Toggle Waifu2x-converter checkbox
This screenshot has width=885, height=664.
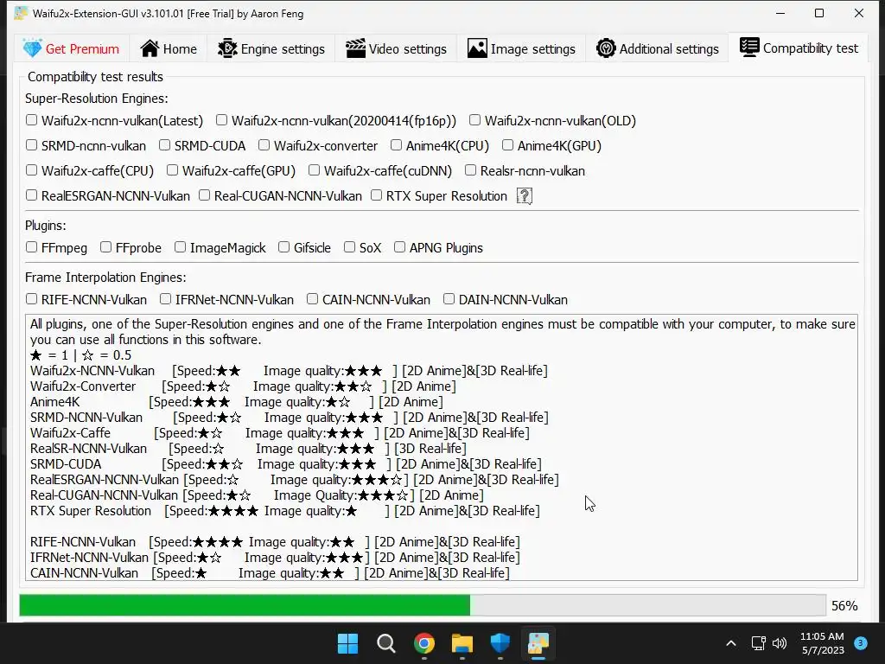coord(264,145)
